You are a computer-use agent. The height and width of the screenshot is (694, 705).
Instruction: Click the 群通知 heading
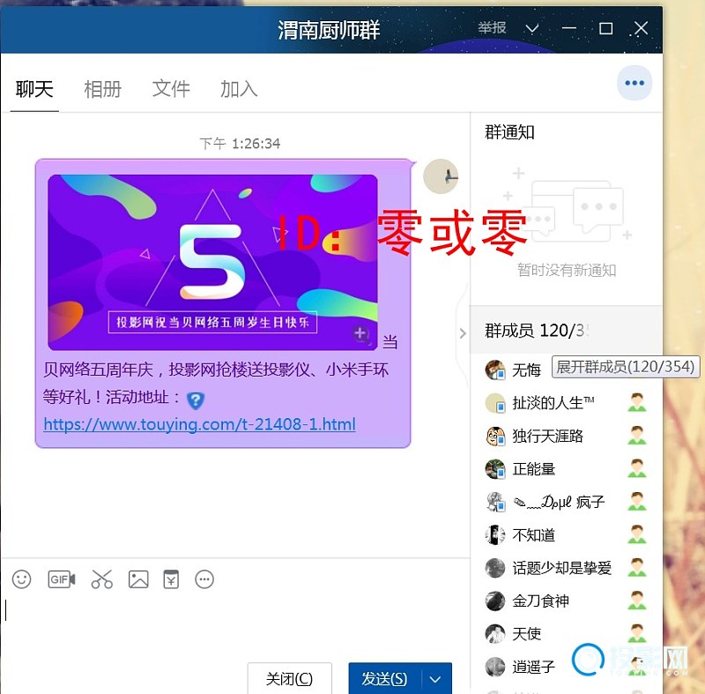509,132
